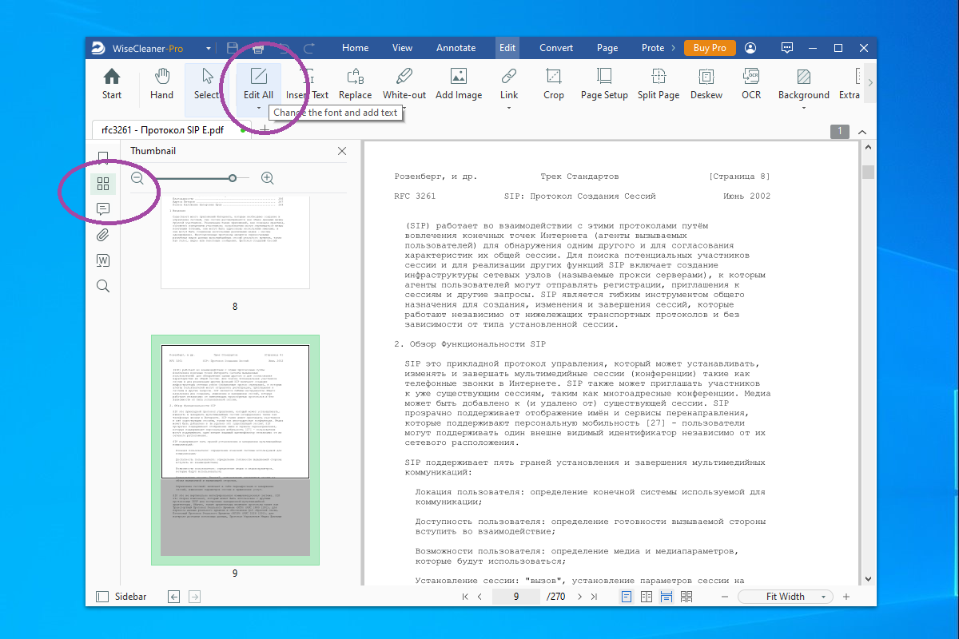The width and height of the screenshot is (959, 639).
Task: Open Page Setup
Action: (604, 85)
